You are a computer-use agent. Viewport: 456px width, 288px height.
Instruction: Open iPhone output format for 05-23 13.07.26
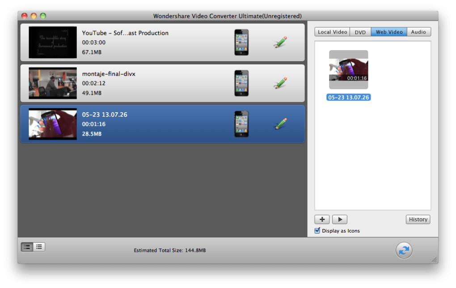[x=241, y=124]
